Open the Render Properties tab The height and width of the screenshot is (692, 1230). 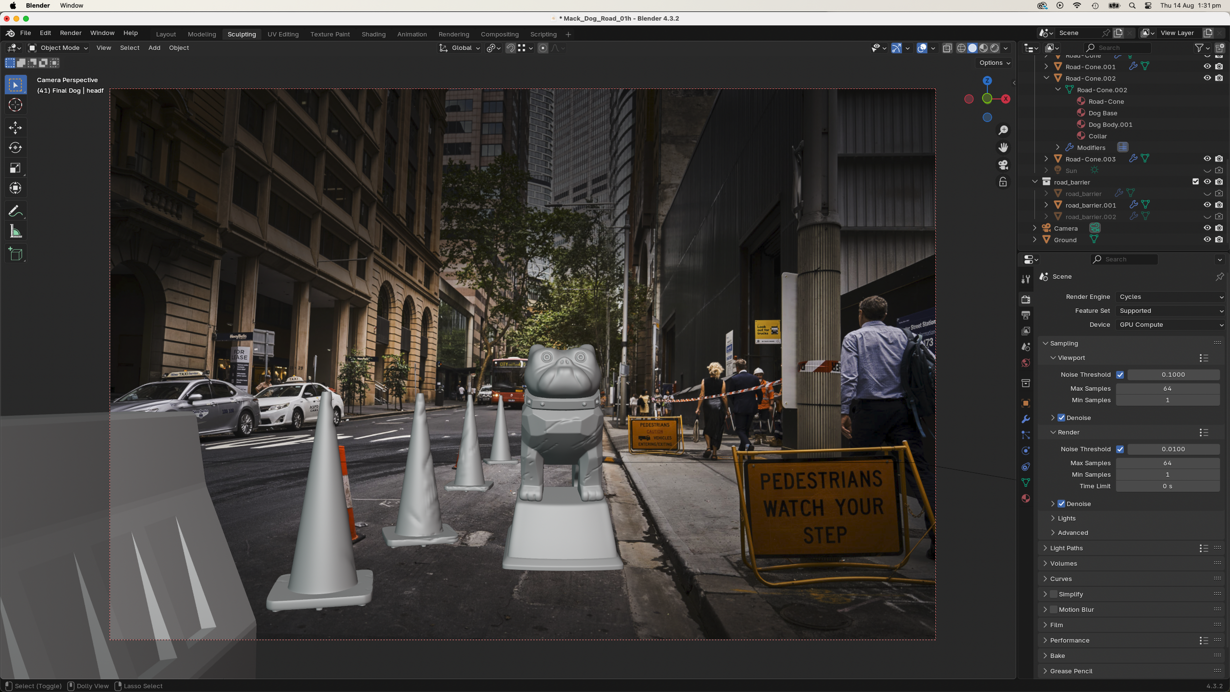tap(1026, 299)
